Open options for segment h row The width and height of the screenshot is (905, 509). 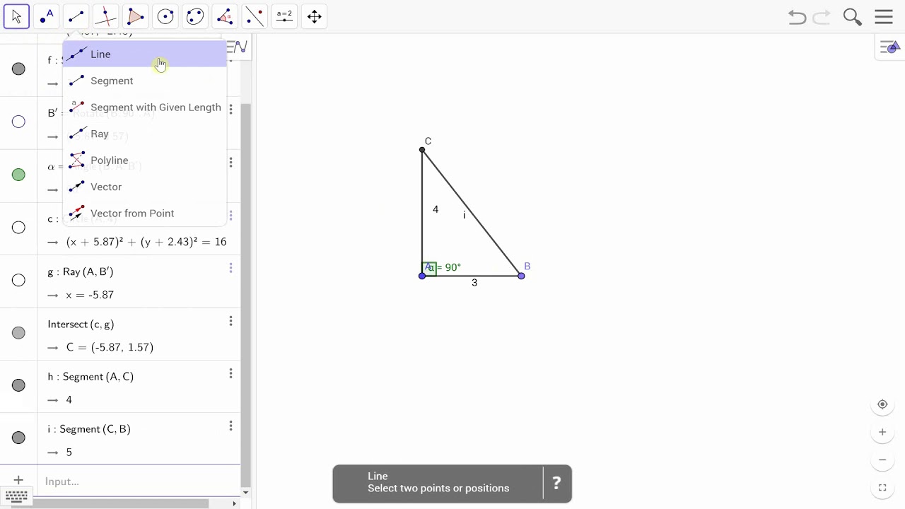[x=230, y=373]
